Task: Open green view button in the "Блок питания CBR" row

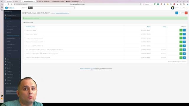Action: 181,46
